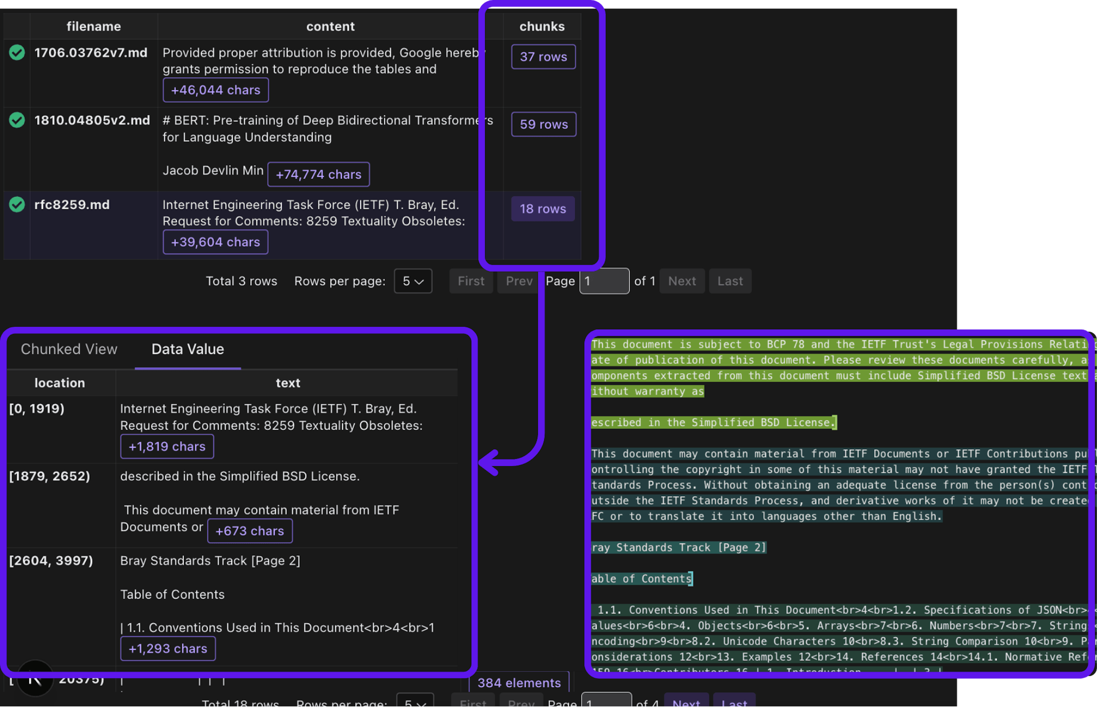This screenshot has height=708, width=1097.
Task: Click green check icon for 1810.04805v2.md
Action: click(x=17, y=120)
